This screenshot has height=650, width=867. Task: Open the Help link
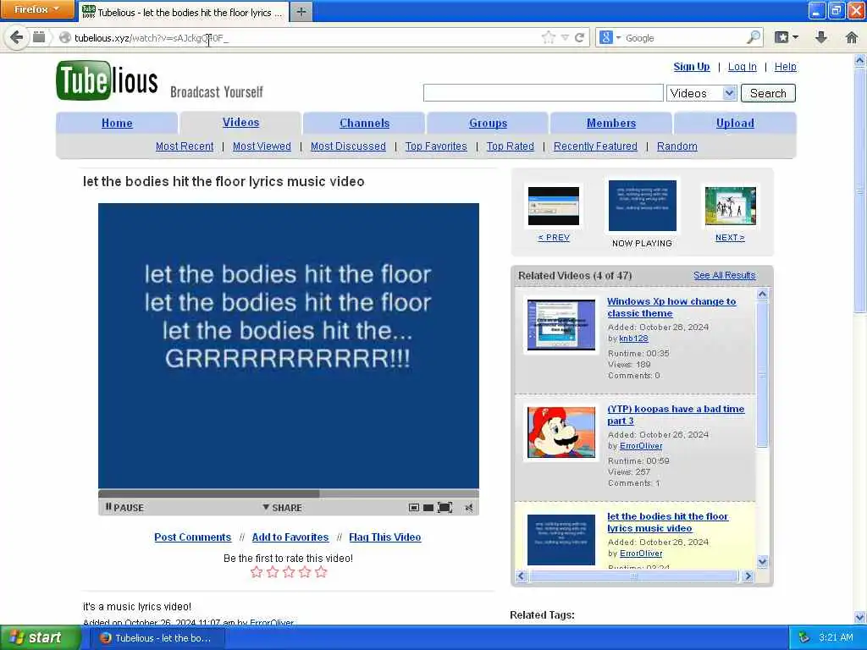785,66
